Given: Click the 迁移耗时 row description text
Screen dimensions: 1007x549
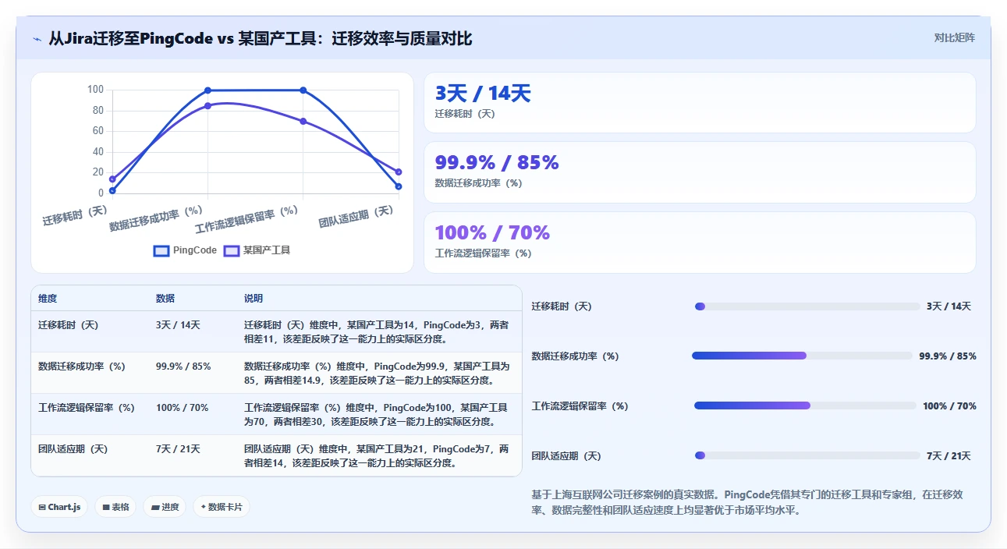Looking at the screenshot, I should 377,331.
